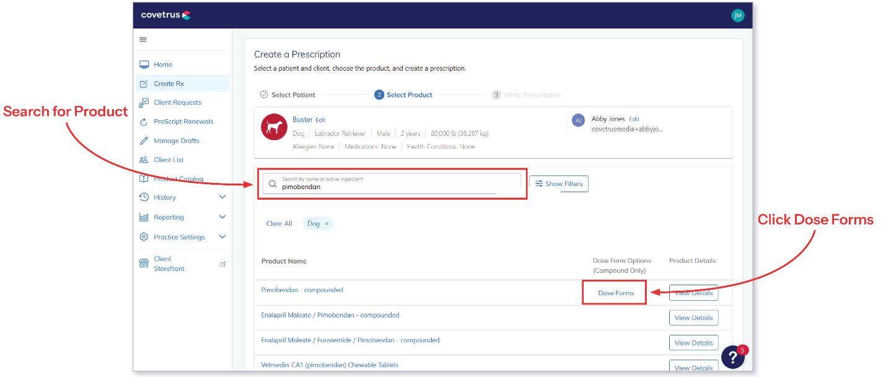Click the product search input field
This screenshot has height=377, width=886.
tap(397, 184)
